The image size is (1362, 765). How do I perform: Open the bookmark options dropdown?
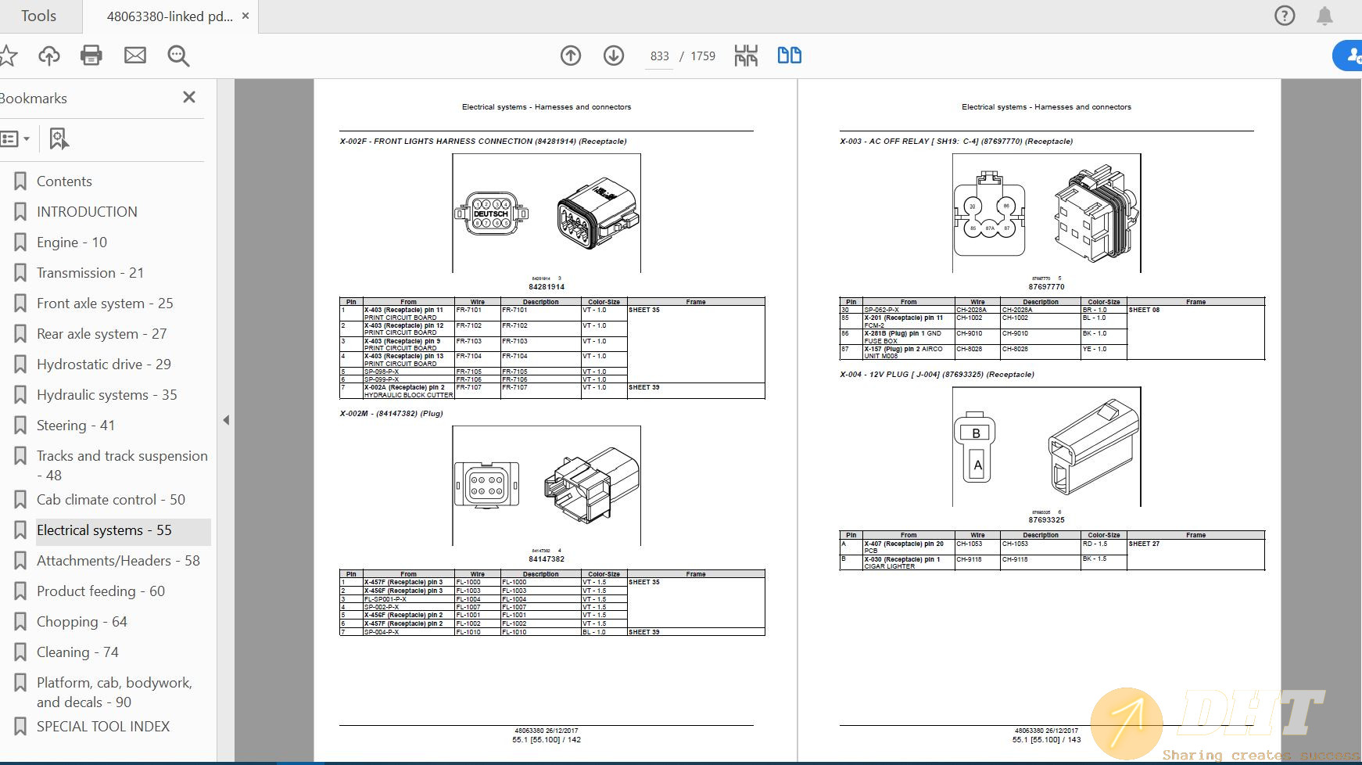[x=17, y=138]
